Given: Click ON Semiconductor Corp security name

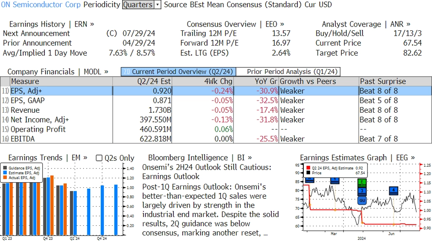Looking at the screenshot, I should pyautogui.click(x=41, y=5).
